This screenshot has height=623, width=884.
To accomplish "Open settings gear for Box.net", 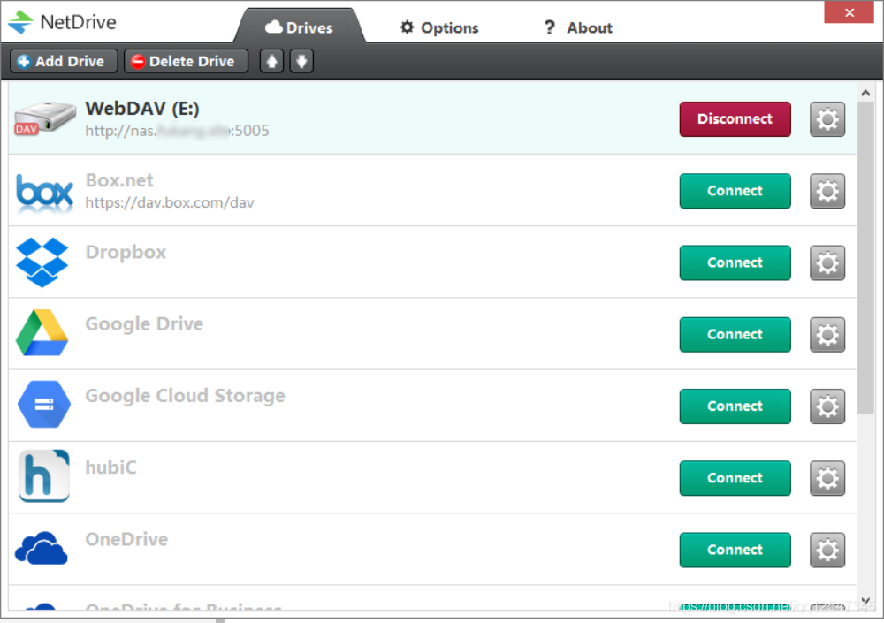I will 827,191.
